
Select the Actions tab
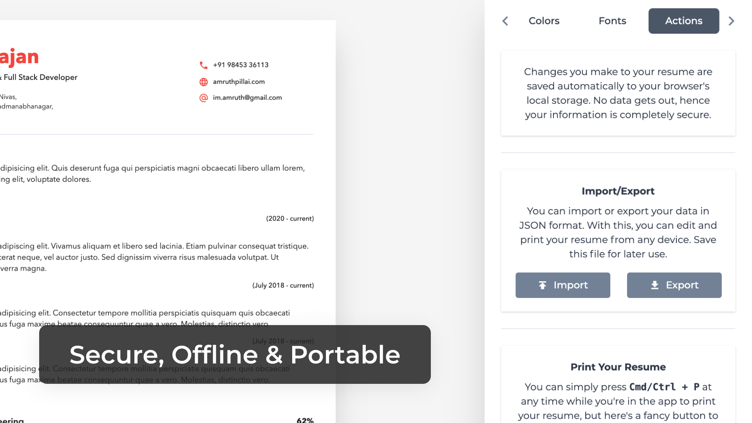pos(684,21)
